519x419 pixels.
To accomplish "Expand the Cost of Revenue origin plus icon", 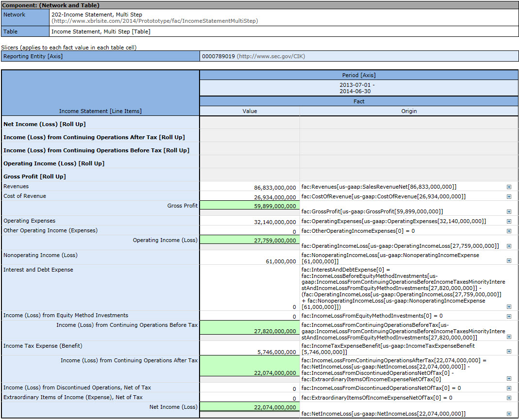I will pyautogui.click(x=509, y=196).
